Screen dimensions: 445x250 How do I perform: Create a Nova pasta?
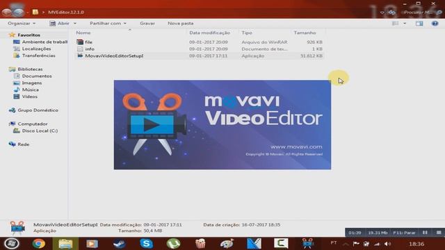(181, 23)
